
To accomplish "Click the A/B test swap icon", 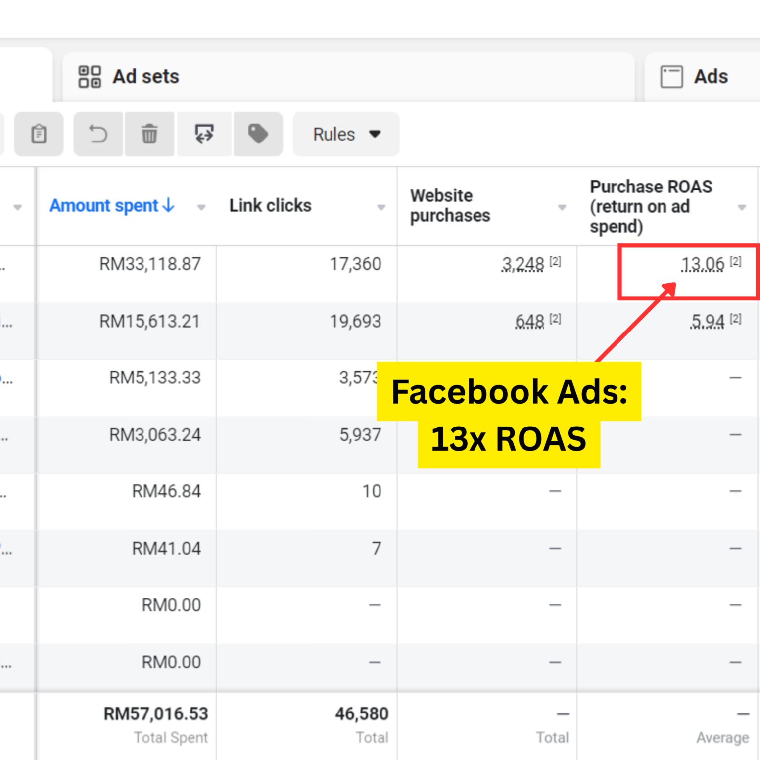I will click(x=204, y=134).
